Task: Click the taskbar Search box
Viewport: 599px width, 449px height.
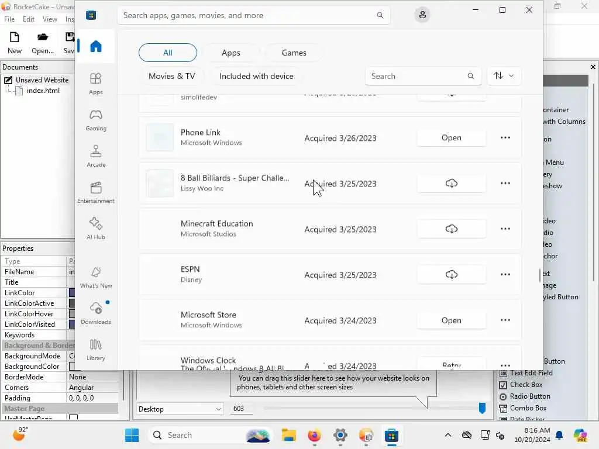Action: click(210, 435)
